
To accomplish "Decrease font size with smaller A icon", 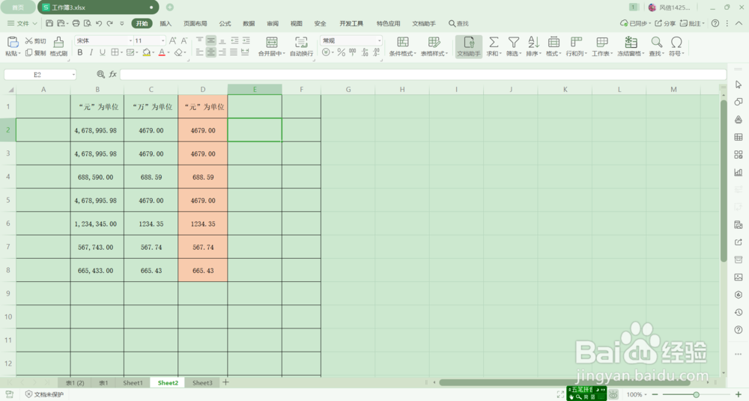I will 184,40.
